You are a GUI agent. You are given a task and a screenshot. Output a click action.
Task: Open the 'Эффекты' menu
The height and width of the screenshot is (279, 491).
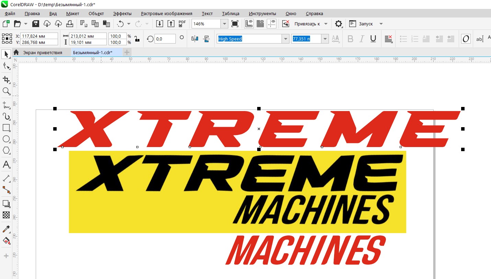point(122,14)
